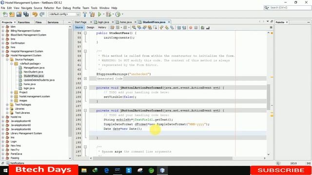Toggle Highlight Search in editor toolbar
The height and width of the screenshot is (175, 312).
point(150,28)
